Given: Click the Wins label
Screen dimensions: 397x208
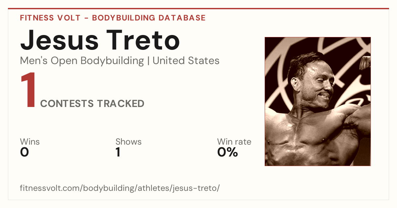Looking at the screenshot, I should [30, 142].
